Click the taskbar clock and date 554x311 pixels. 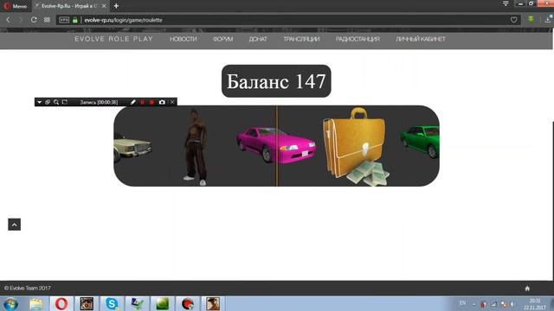[535, 304]
